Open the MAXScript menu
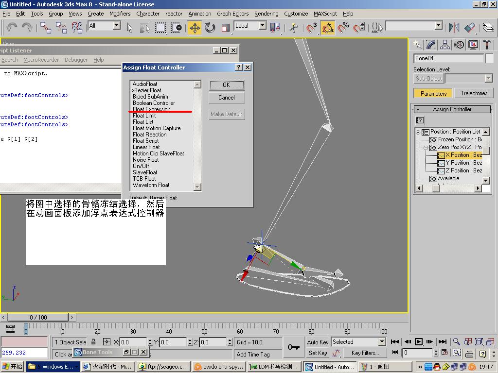 tap(325, 14)
